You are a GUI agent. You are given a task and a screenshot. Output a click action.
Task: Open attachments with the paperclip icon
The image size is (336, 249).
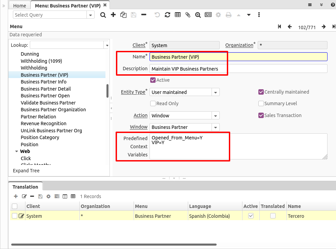pyautogui.click(x=188, y=15)
